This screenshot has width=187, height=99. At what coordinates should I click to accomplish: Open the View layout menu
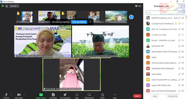(x=138, y=6)
